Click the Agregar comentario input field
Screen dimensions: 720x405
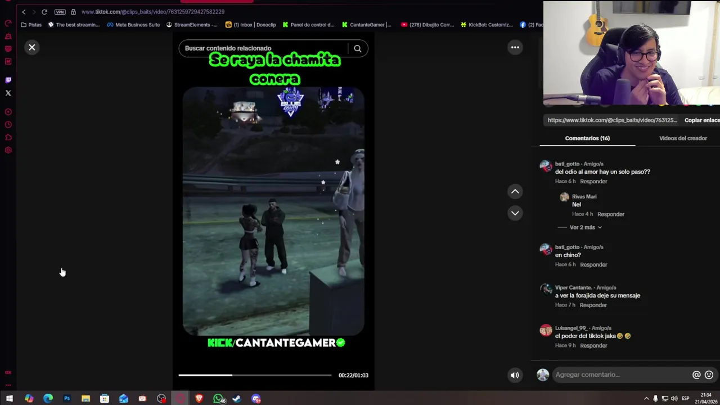click(x=622, y=375)
